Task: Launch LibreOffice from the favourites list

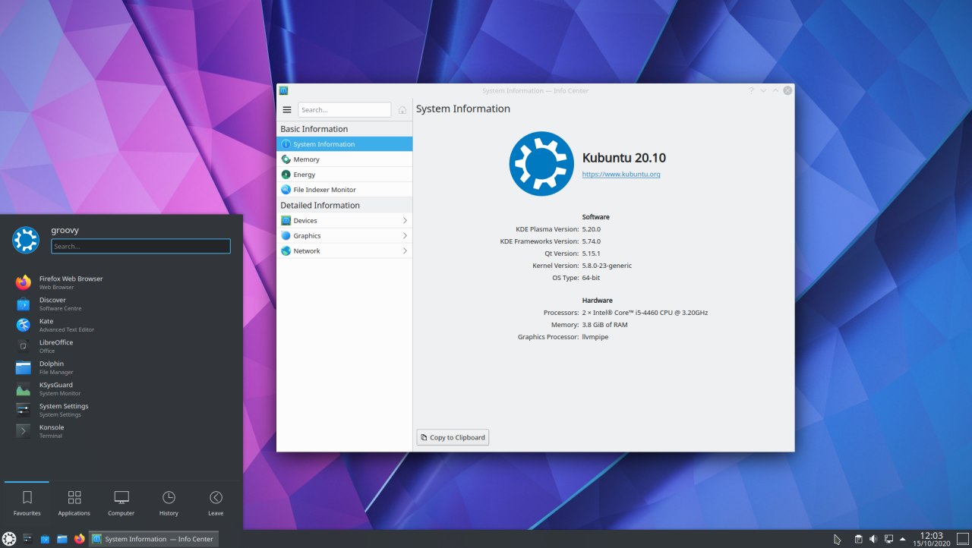Action: pyautogui.click(x=121, y=346)
